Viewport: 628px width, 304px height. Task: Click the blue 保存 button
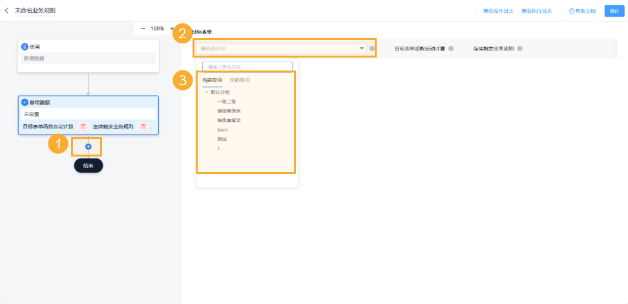point(614,11)
